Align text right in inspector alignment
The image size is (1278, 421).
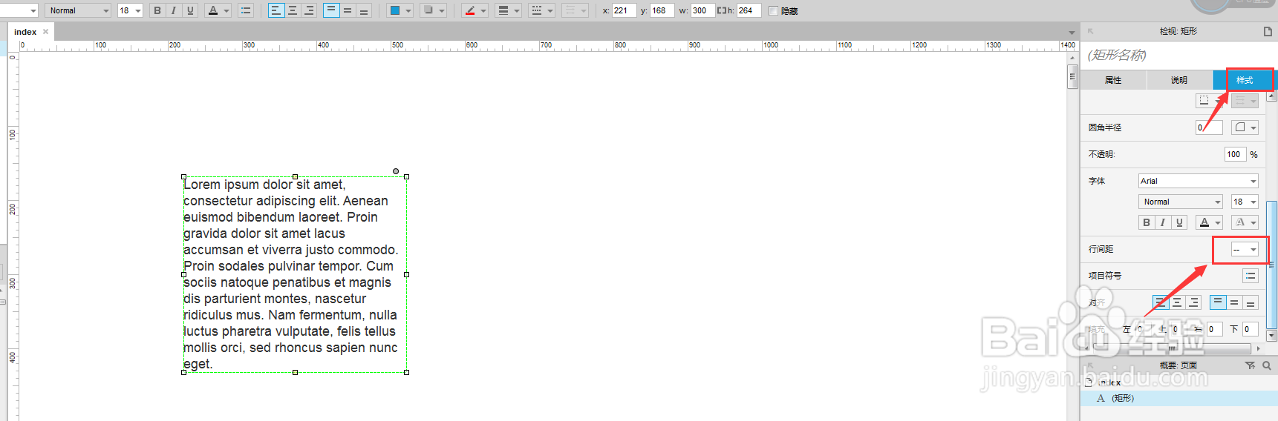(x=1193, y=302)
